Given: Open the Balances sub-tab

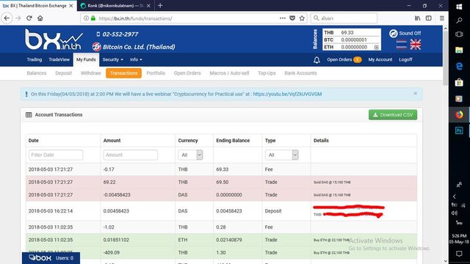Looking at the screenshot, I should 37,73.
